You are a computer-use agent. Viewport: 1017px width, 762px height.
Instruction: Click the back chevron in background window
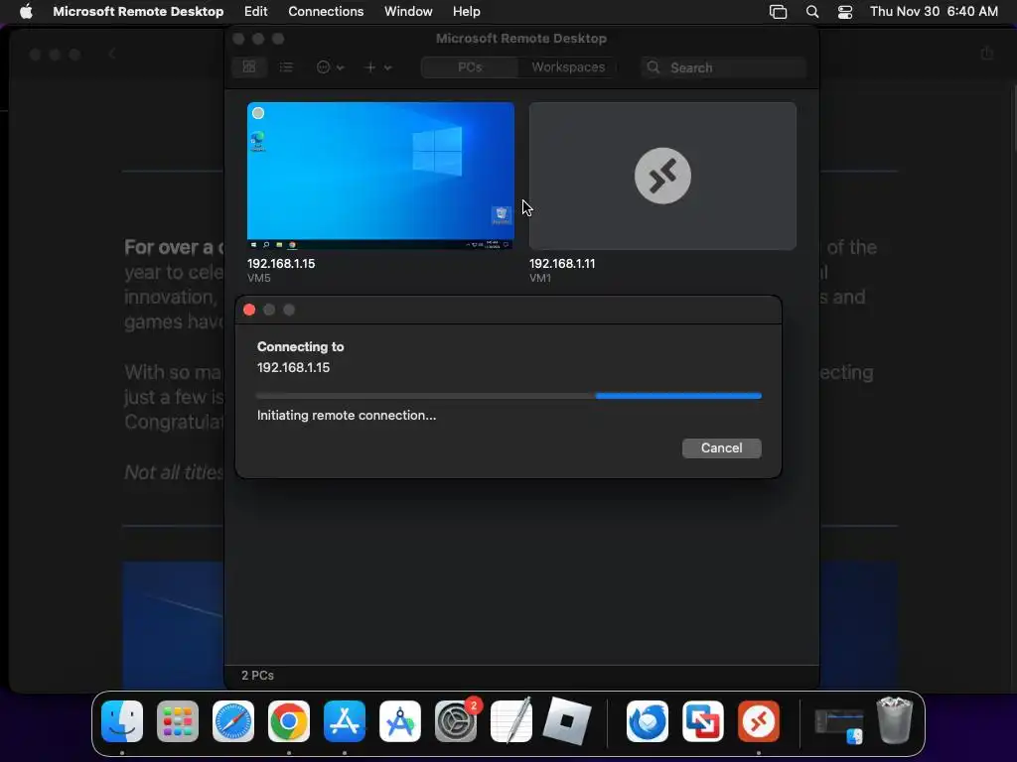click(111, 55)
